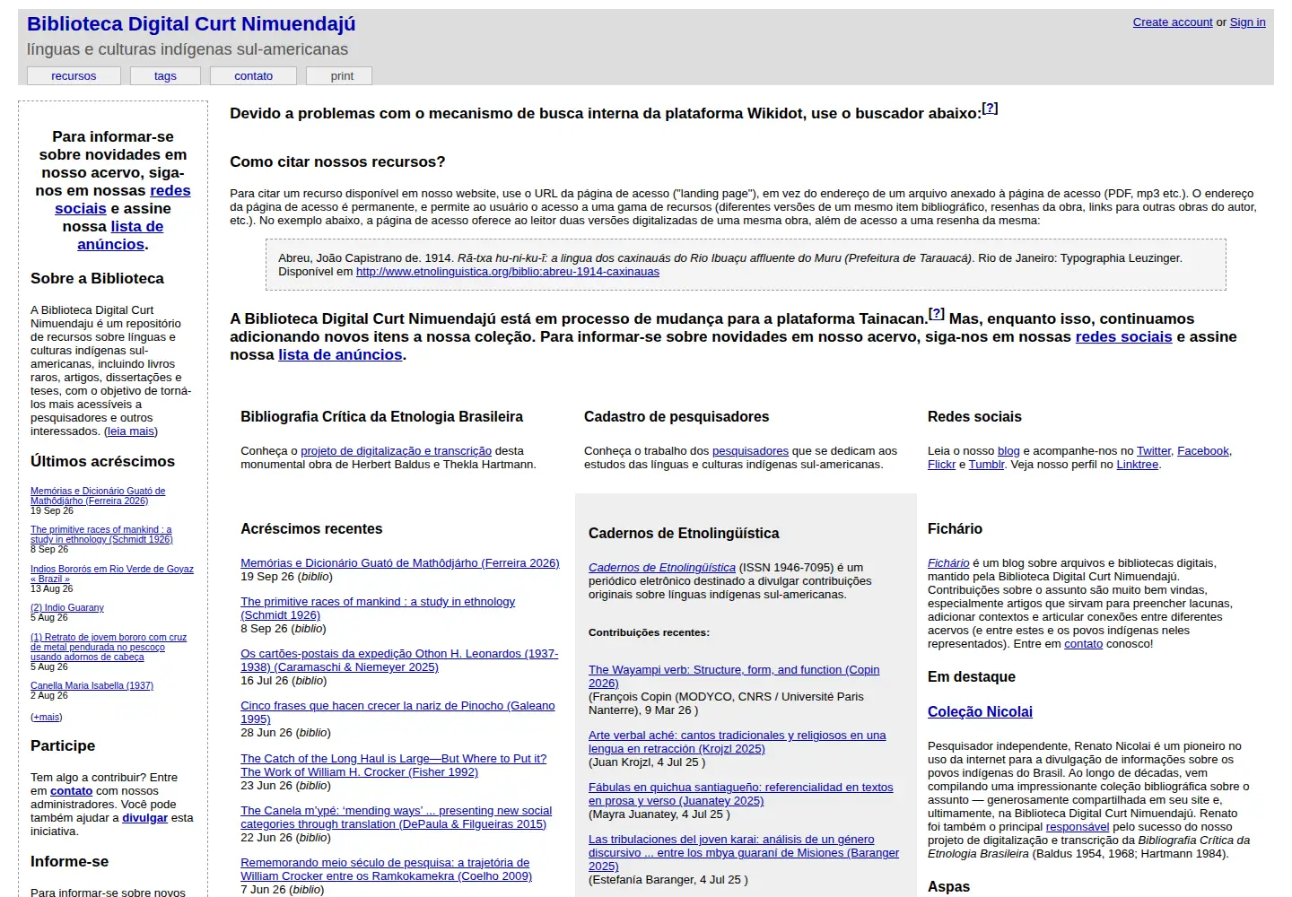The width and height of the screenshot is (1292, 897).
Task: Open redes sociais link in sidebar heading
Action: (123, 199)
